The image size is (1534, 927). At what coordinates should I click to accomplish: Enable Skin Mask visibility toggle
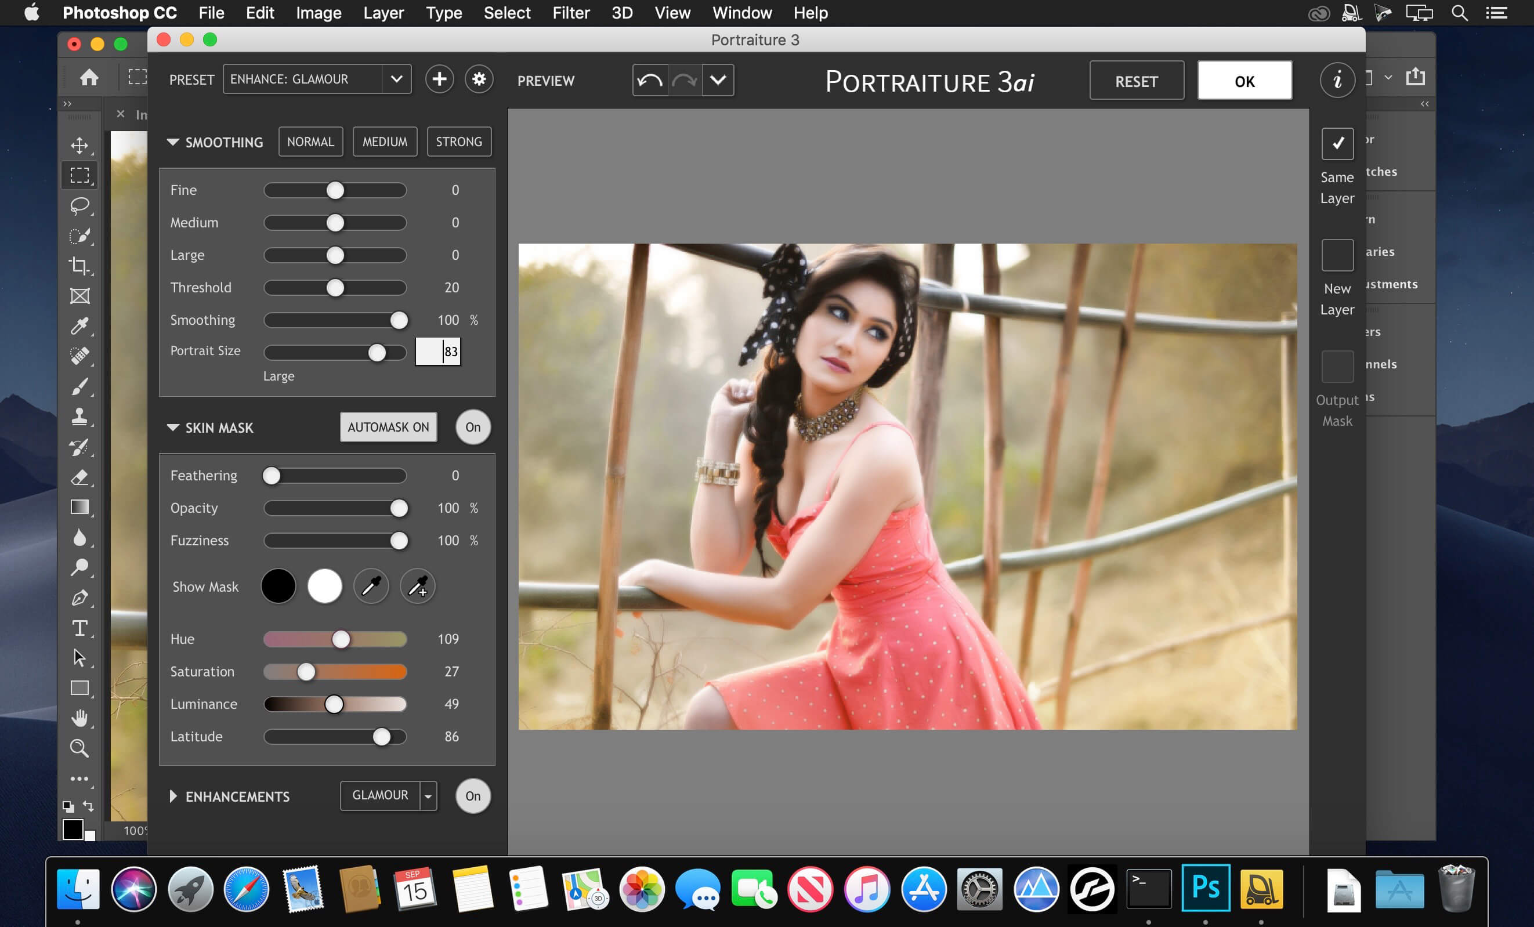point(472,428)
